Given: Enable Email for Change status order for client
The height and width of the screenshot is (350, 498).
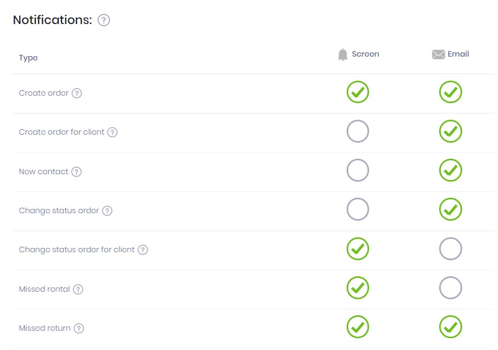Looking at the screenshot, I should (450, 248).
